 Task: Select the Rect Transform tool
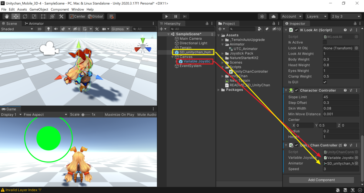(43, 16)
